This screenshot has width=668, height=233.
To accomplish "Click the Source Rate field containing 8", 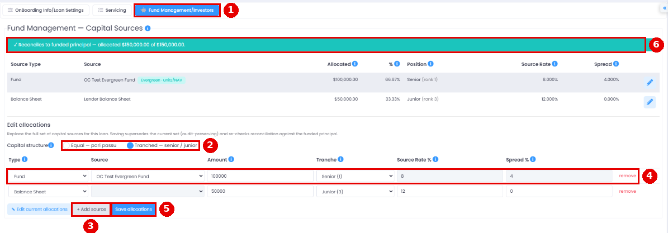I will (x=450, y=176).
